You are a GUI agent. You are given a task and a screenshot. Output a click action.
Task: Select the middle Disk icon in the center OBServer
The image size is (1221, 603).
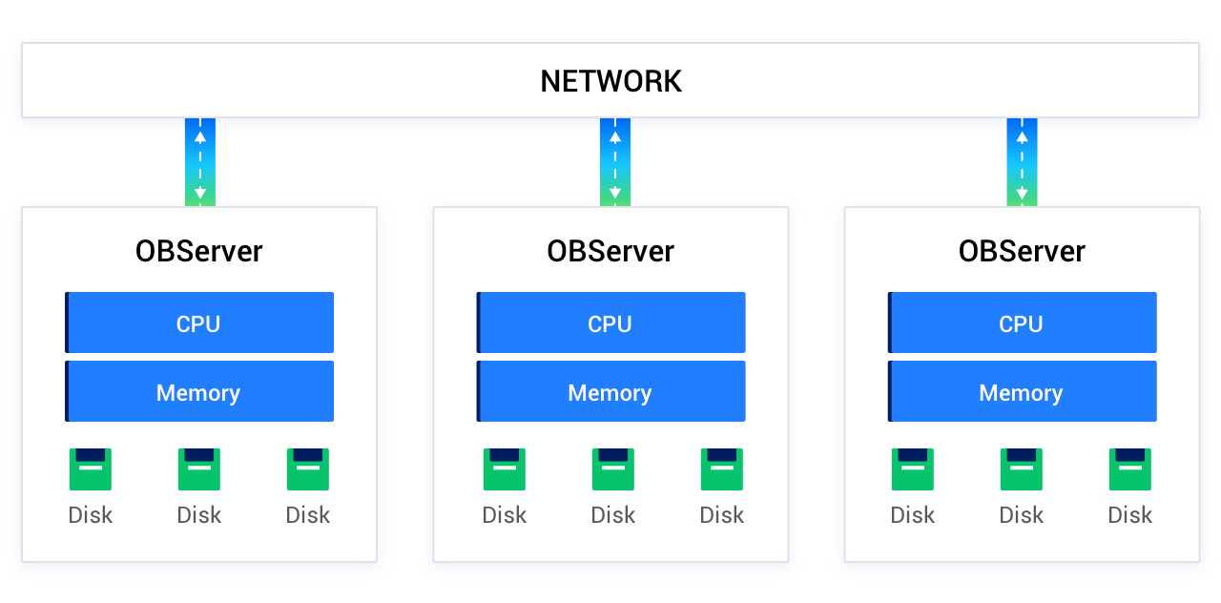coord(612,468)
